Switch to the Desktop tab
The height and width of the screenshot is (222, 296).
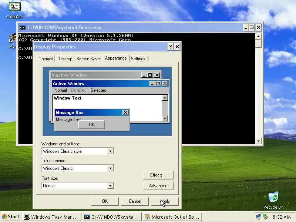[x=65, y=59]
